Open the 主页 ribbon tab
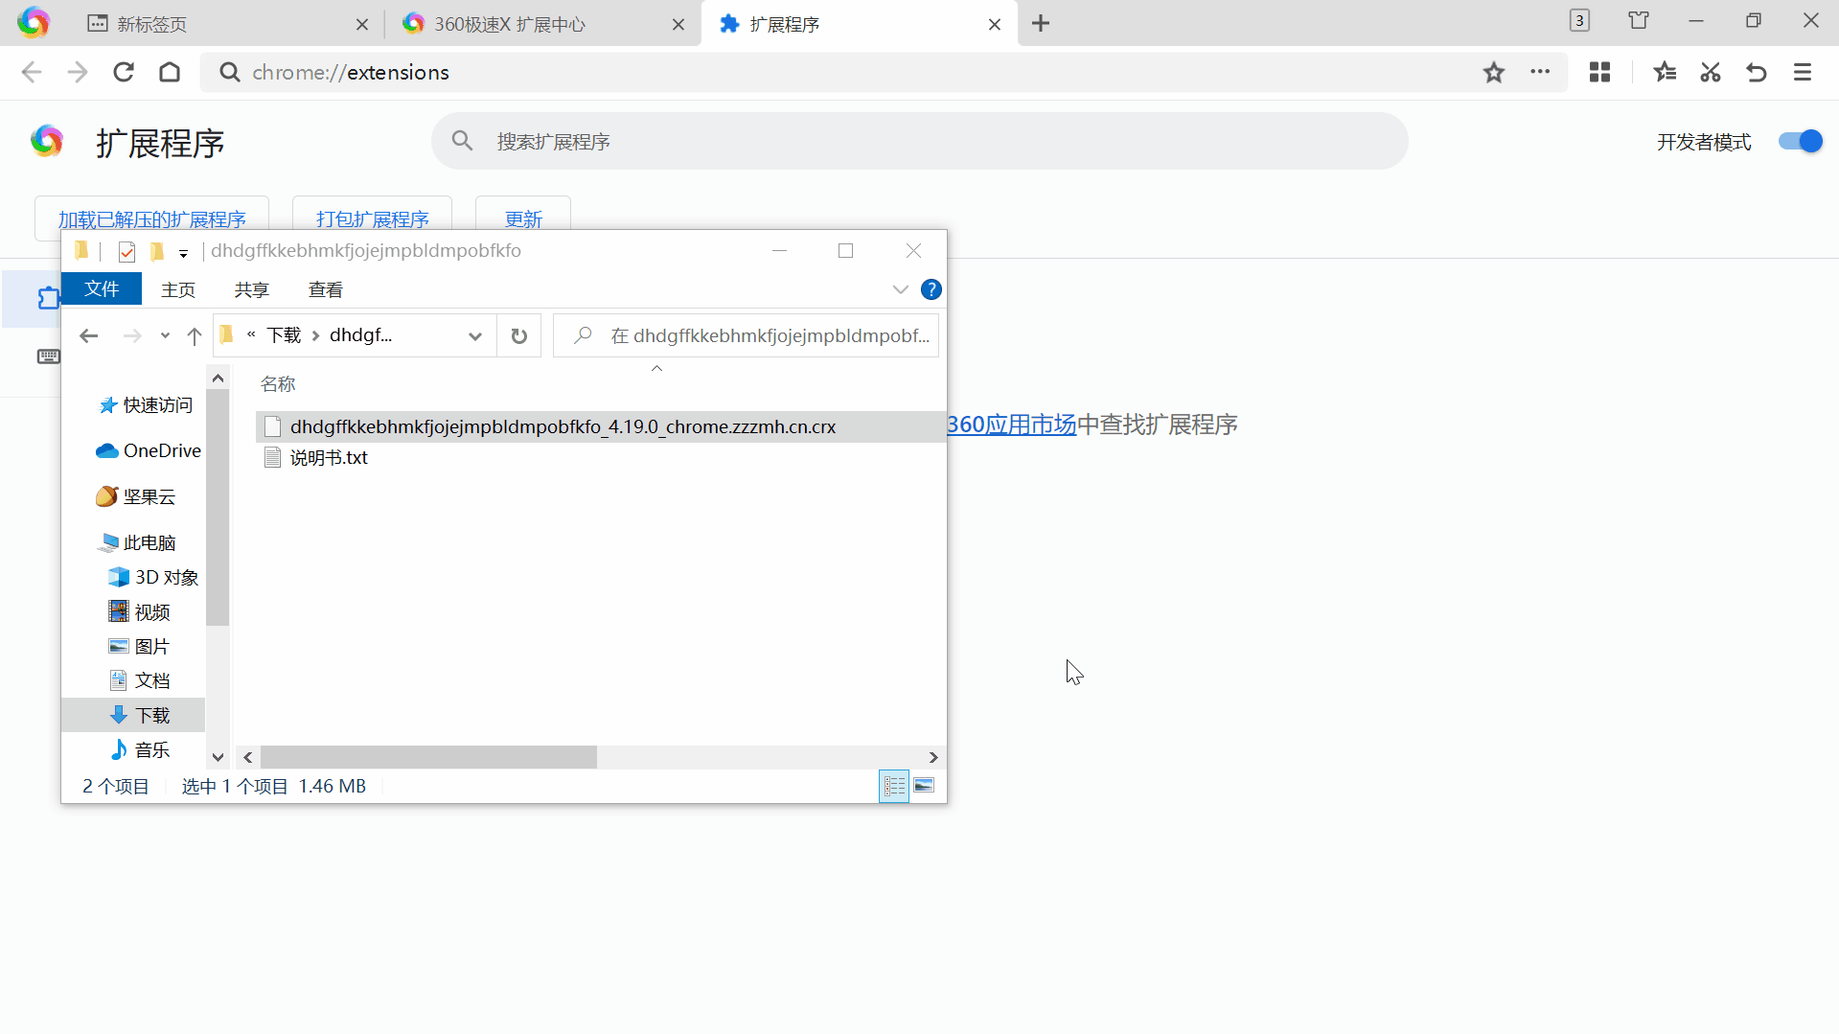The width and height of the screenshot is (1839, 1034). (x=178, y=289)
